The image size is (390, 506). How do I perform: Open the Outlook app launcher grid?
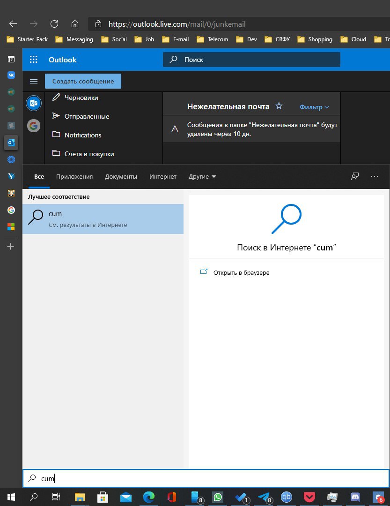click(34, 60)
